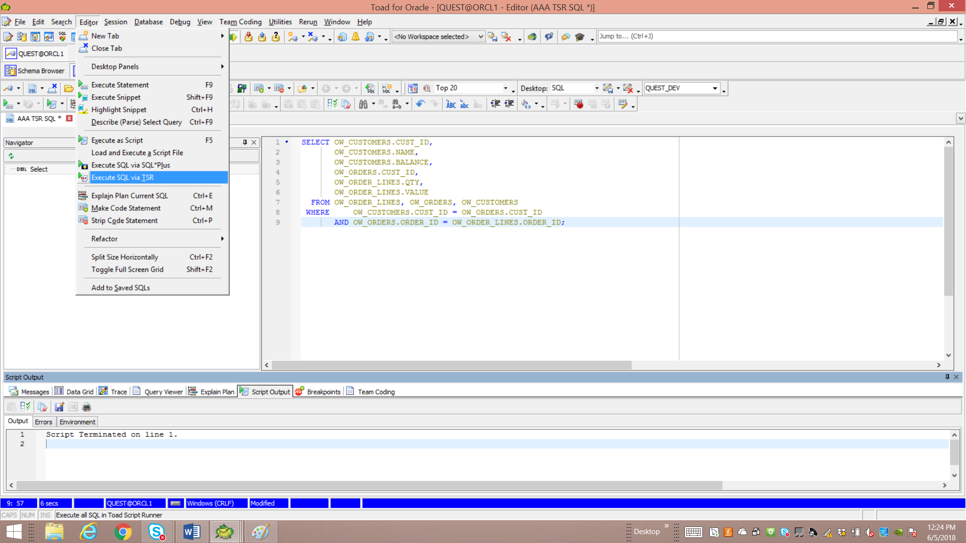Click the save output floppy icon
966x543 pixels.
[59, 407]
